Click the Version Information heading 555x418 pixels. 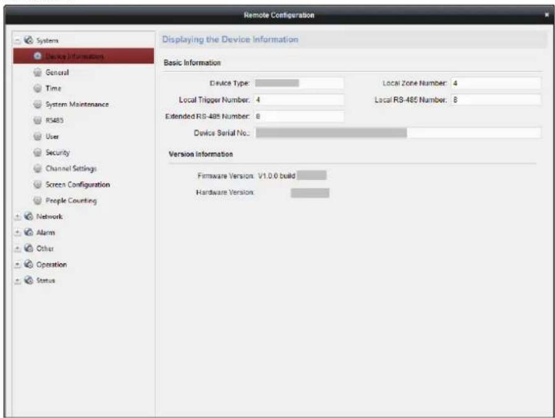click(x=201, y=154)
